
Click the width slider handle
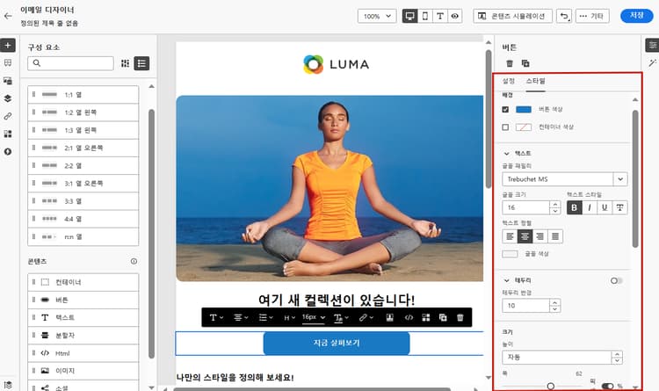coord(551,386)
